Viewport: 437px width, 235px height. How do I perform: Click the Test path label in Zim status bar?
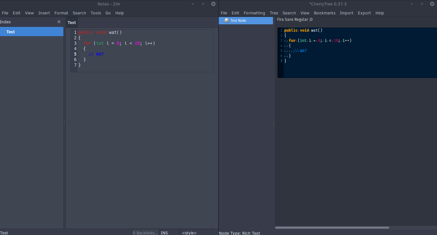[4, 233]
